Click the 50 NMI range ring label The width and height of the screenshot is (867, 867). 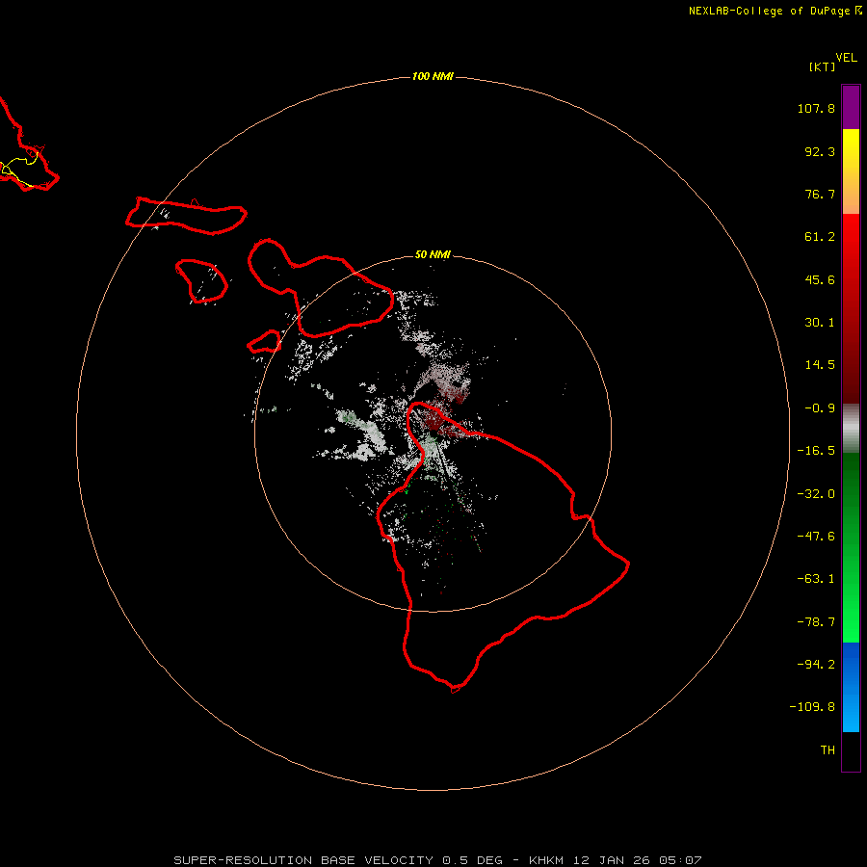[433, 254]
